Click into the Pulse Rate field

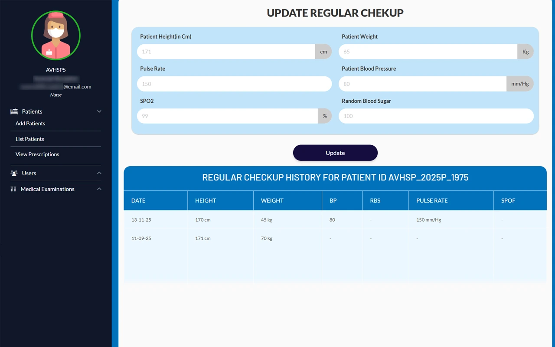click(234, 84)
